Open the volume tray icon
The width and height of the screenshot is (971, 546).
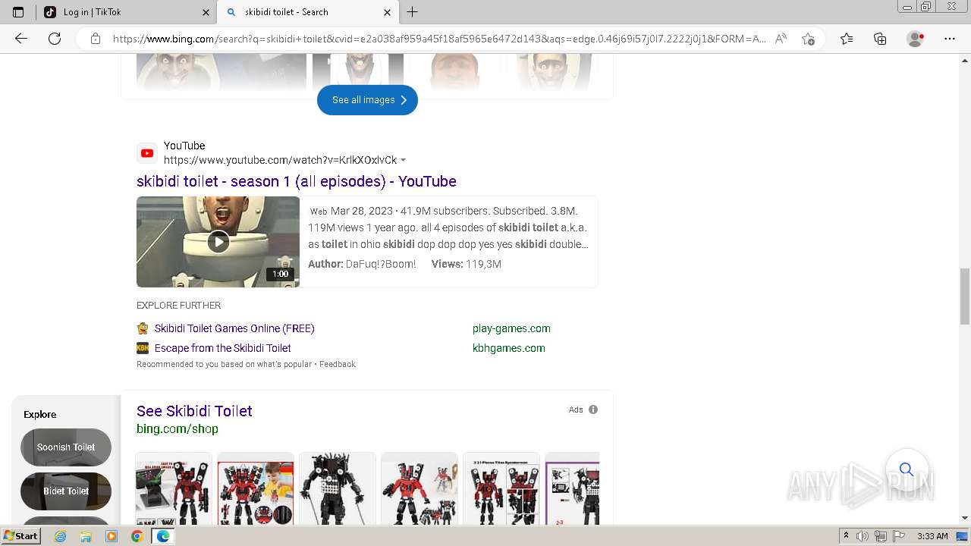(x=863, y=536)
